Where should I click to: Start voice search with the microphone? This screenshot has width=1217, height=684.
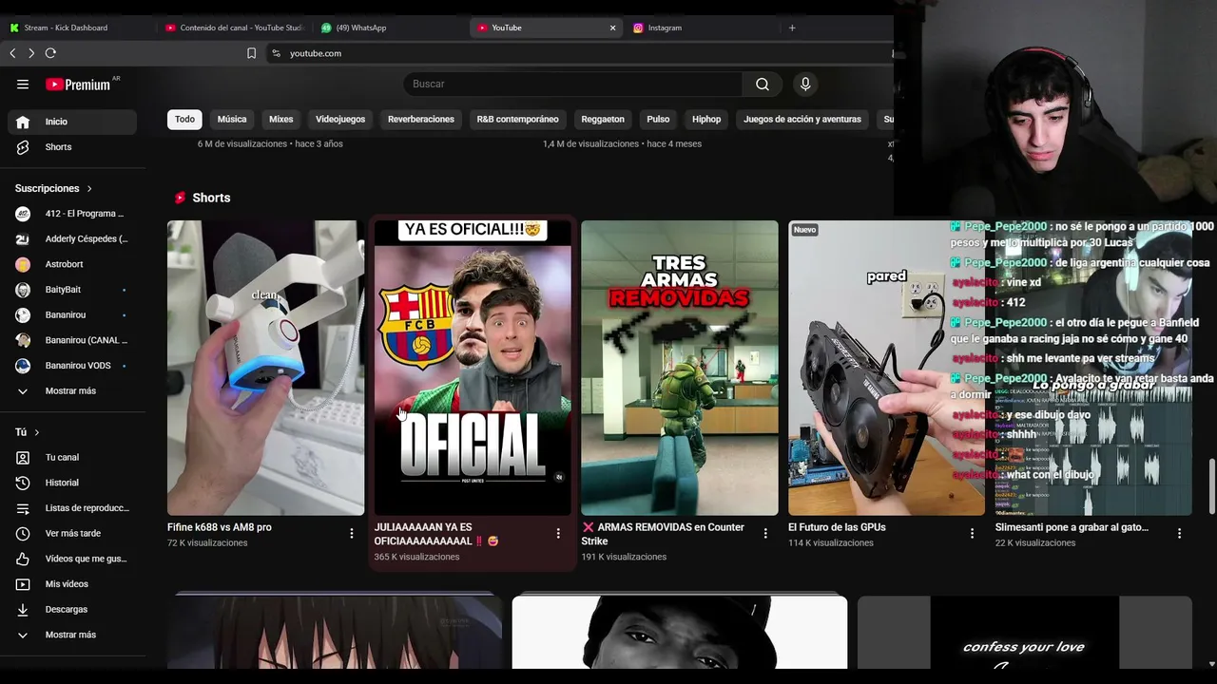tap(805, 85)
